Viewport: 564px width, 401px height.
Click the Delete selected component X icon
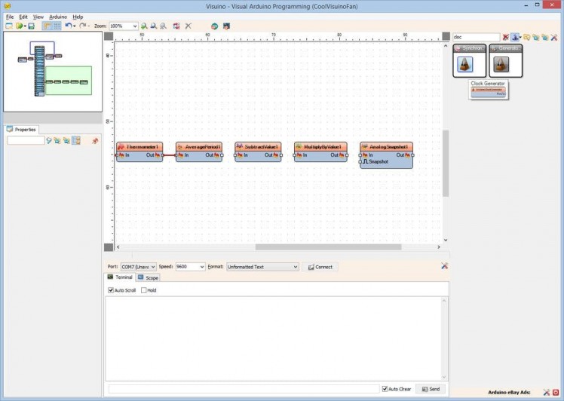point(188,26)
